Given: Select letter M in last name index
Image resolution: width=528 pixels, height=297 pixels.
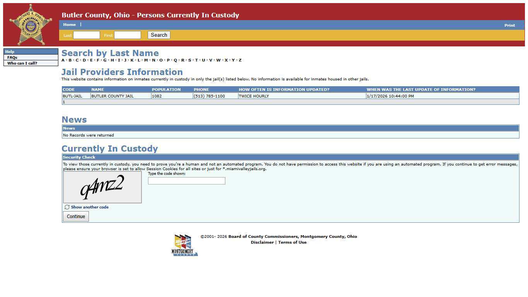Looking at the screenshot, I should pyautogui.click(x=146, y=60).
